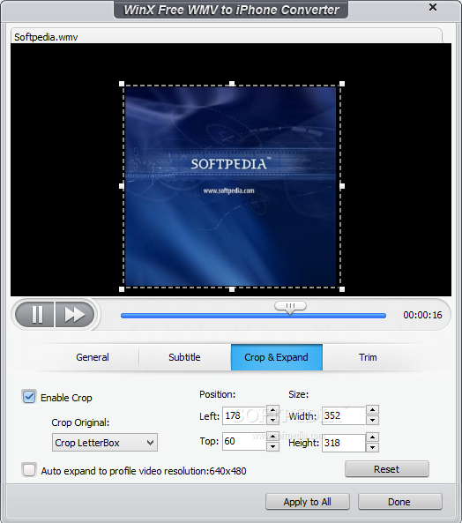
Task: Click Apply to All button
Action: [x=308, y=502]
